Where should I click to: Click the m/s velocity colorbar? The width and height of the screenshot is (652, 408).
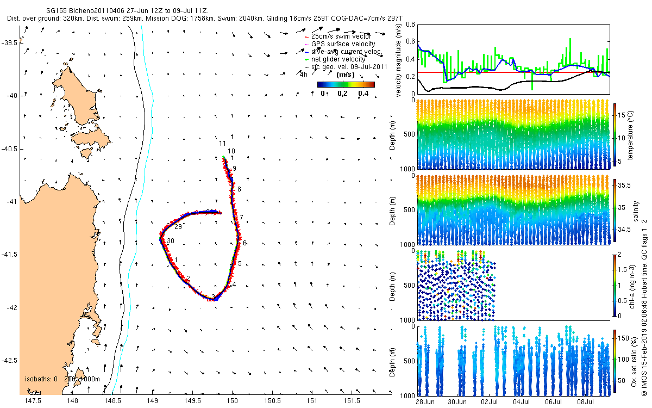346,84
